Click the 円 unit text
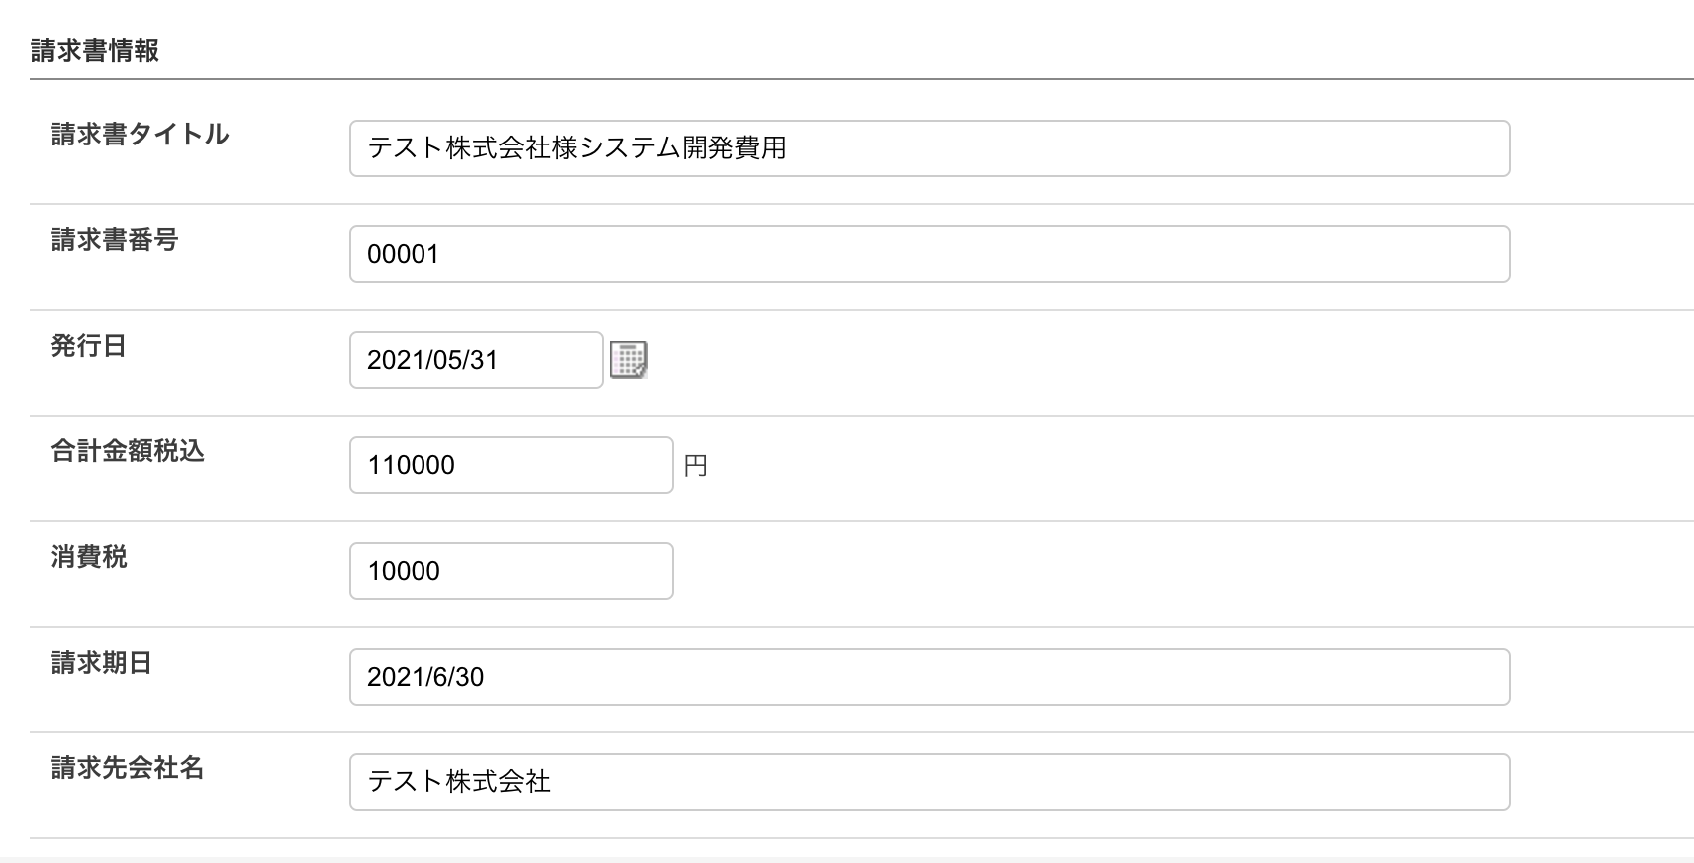The image size is (1694, 863). click(x=695, y=466)
